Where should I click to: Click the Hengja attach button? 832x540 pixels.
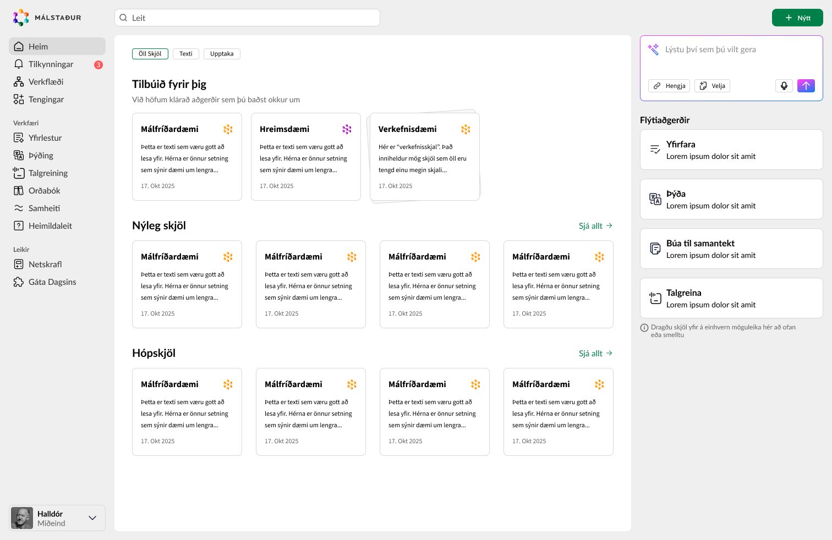[670, 86]
